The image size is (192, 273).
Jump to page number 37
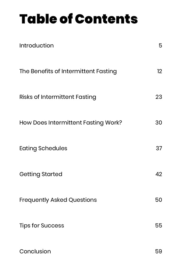click(x=159, y=148)
